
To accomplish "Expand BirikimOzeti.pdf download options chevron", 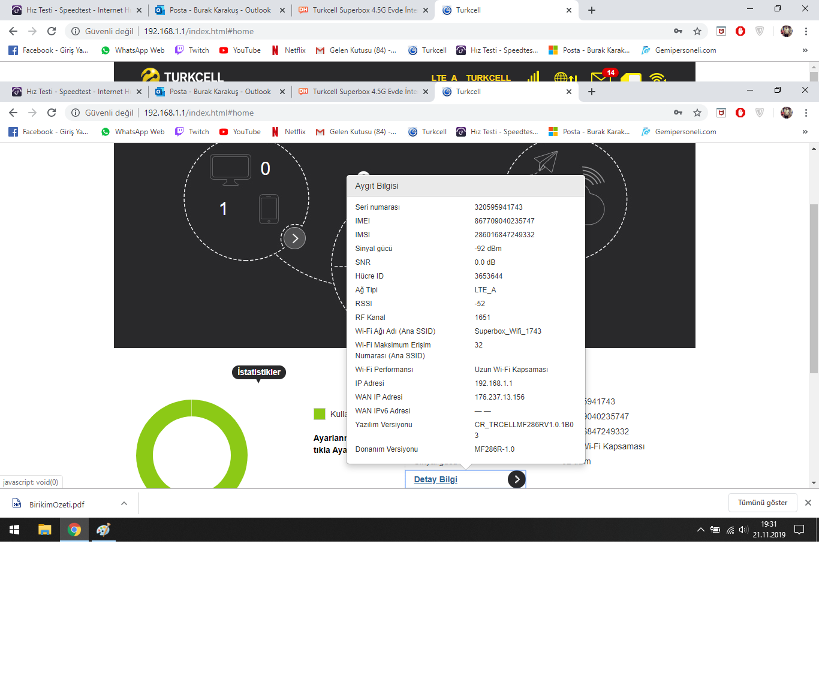I will 124,504.
